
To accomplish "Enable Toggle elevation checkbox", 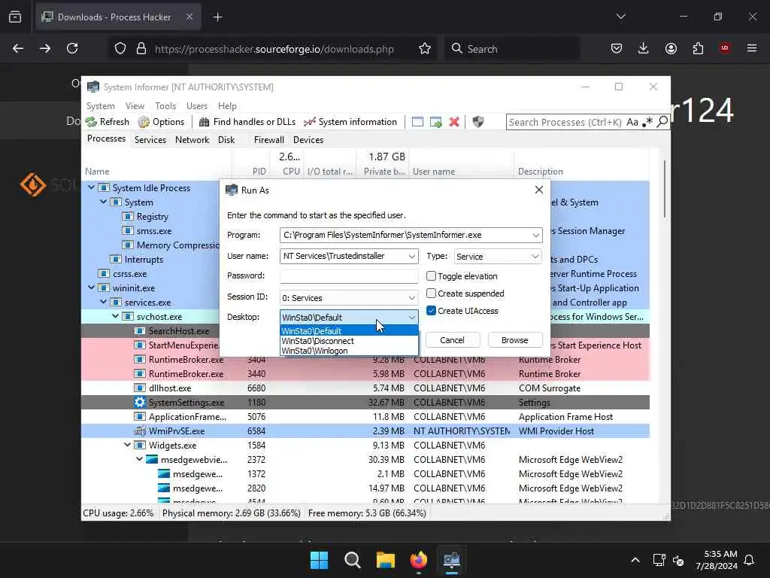I will pos(431,276).
